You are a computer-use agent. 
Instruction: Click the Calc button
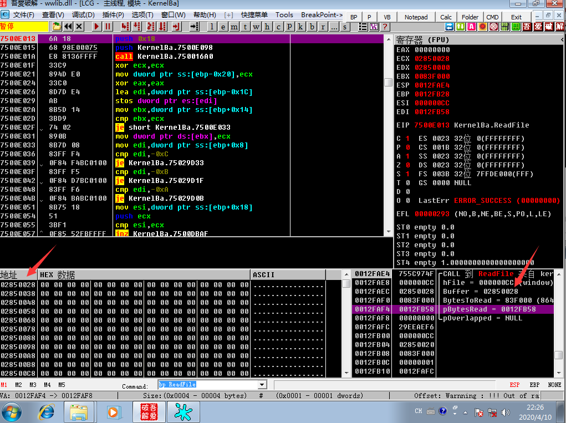point(446,17)
